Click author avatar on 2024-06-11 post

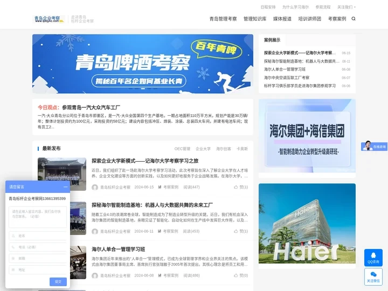click(x=95, y=231)
